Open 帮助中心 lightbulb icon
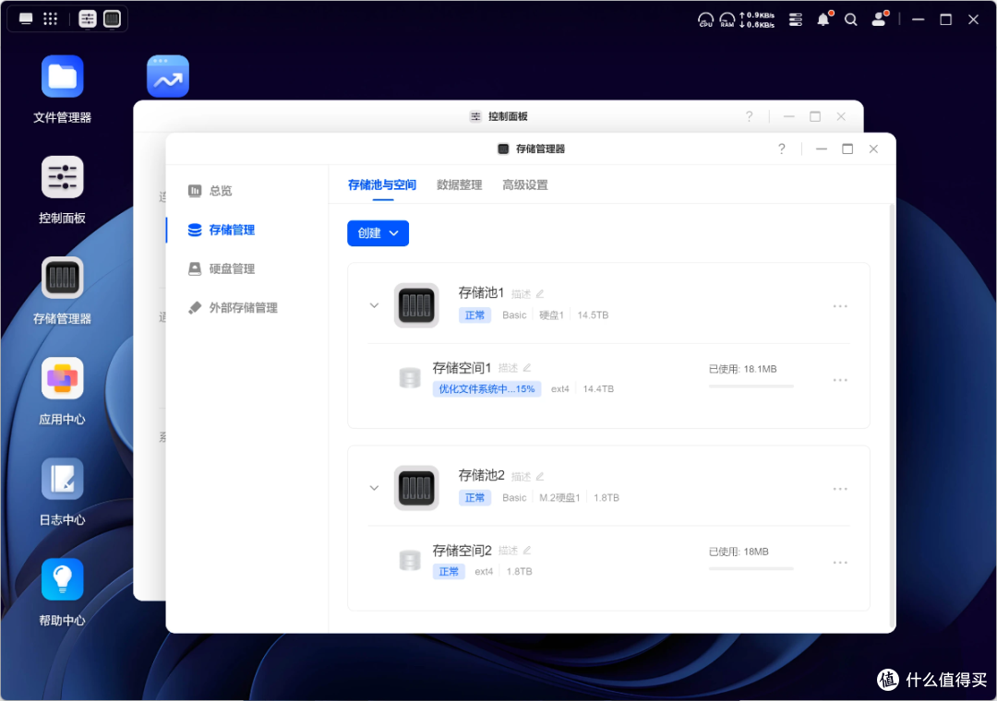 pos(63,579)
